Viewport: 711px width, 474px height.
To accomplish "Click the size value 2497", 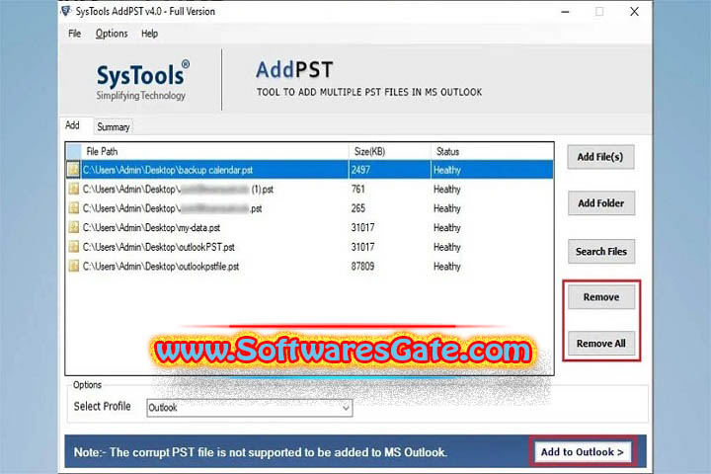I will (360, 170).
